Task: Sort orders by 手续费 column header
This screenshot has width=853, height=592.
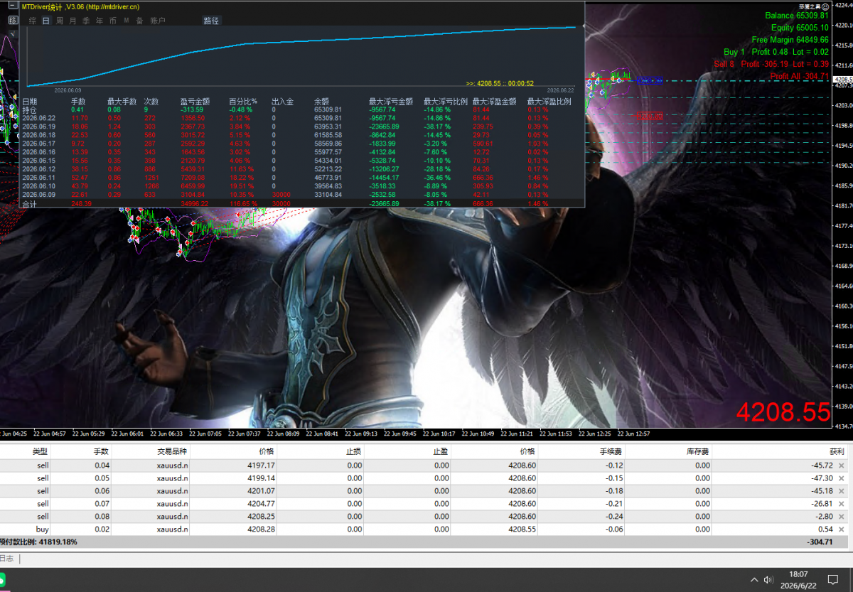Action: (611, 451)
